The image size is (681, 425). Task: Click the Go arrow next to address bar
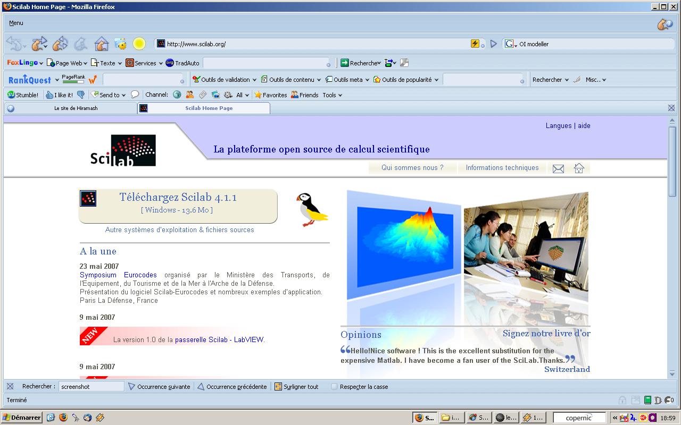tap(494, 44)
